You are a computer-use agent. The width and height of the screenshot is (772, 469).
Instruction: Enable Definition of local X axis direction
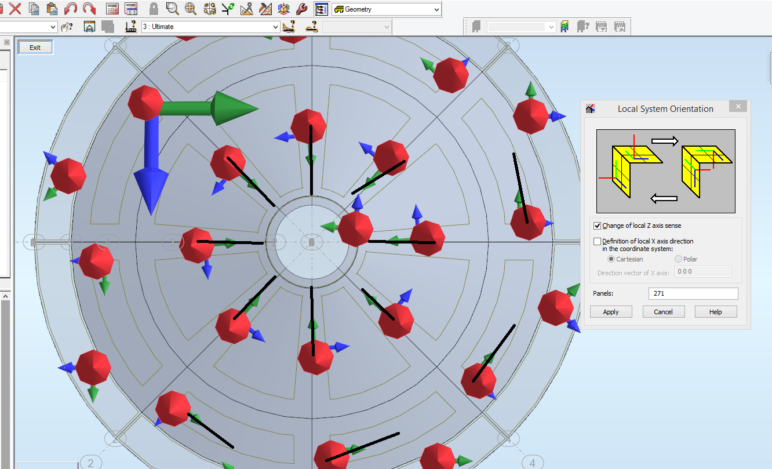597,241
